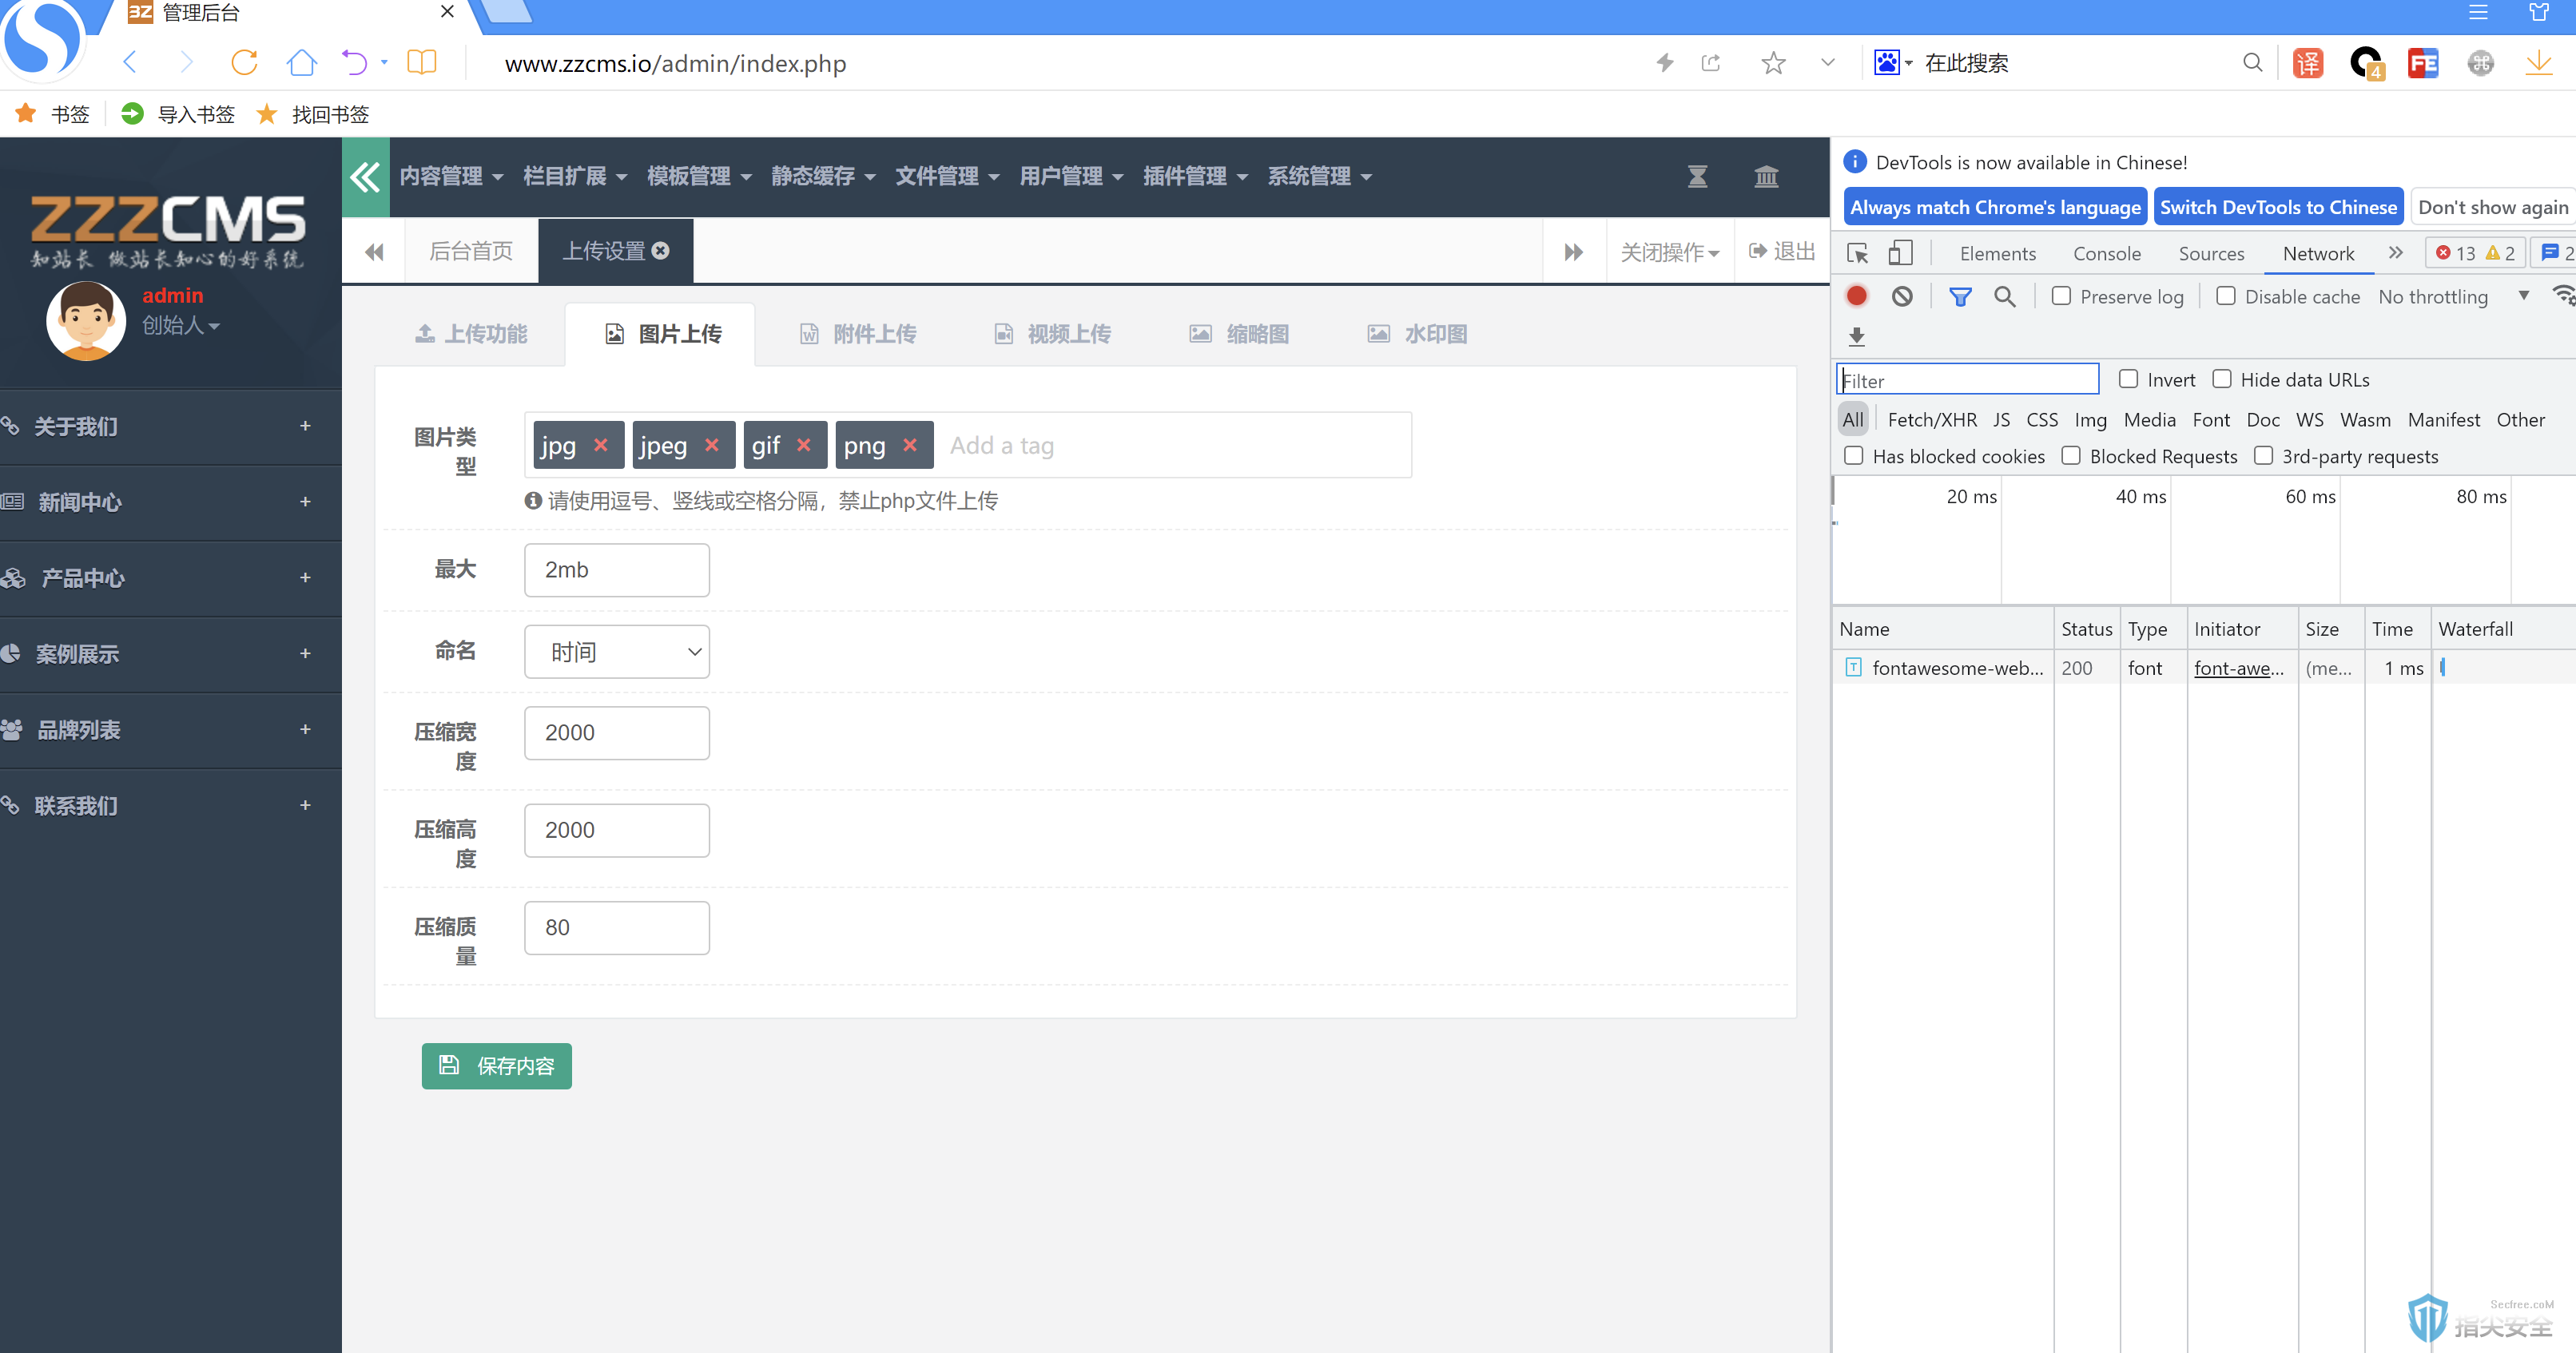Click Switch DevTools to Chinese button

click(x=2278, y=207)
